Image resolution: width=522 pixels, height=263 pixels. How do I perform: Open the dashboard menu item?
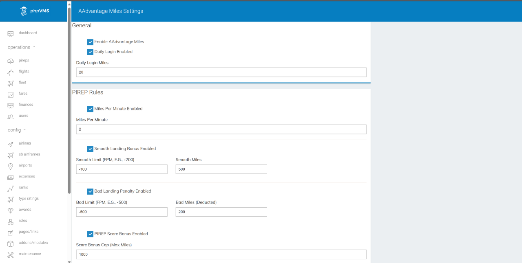pos(28,33)
